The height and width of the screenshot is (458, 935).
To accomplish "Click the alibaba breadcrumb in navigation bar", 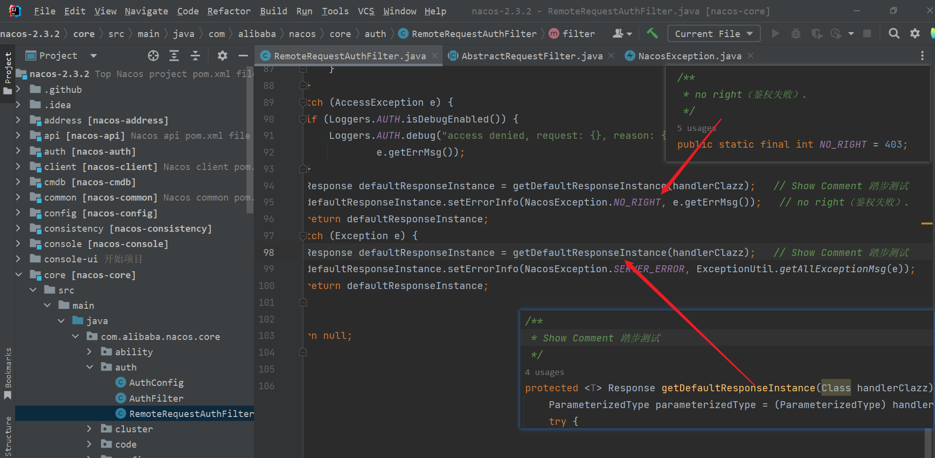I will pyautogui.click(x=257, y=34).
